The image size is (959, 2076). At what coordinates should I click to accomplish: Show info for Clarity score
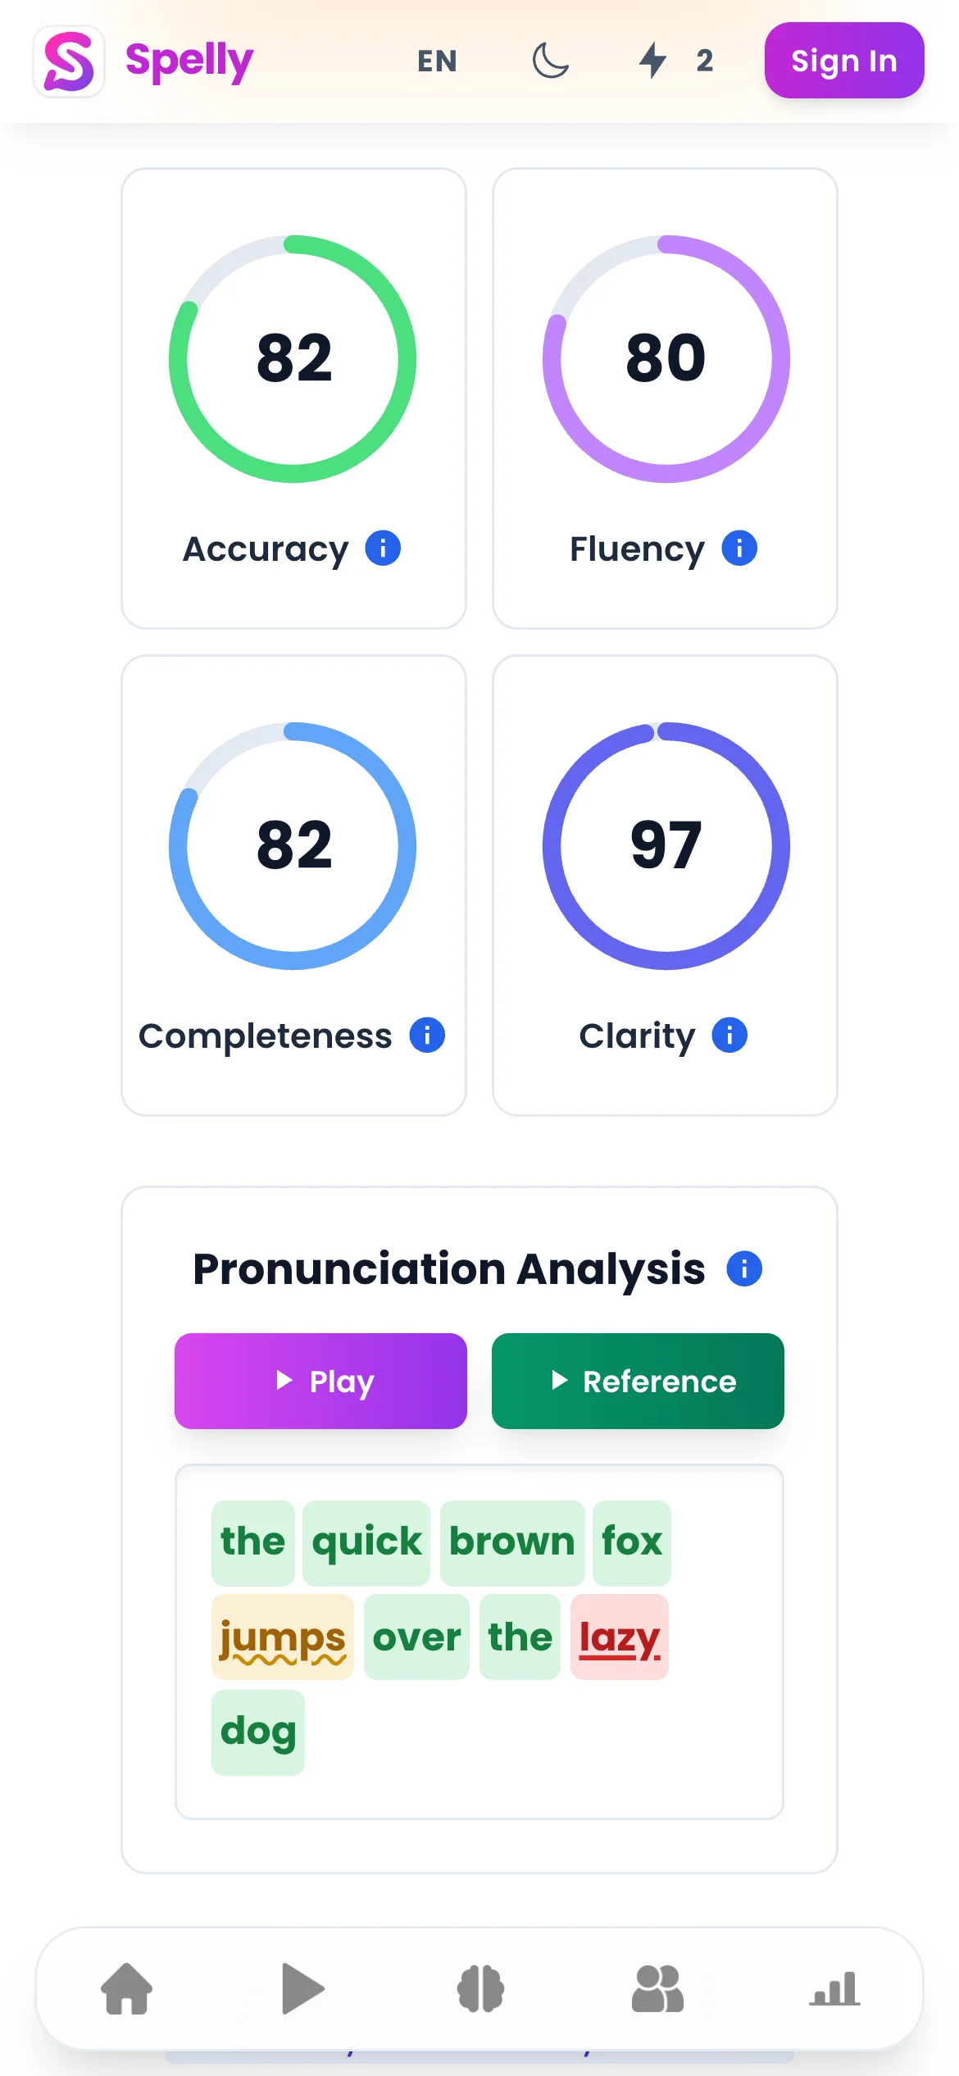[x=729, y=1036]
